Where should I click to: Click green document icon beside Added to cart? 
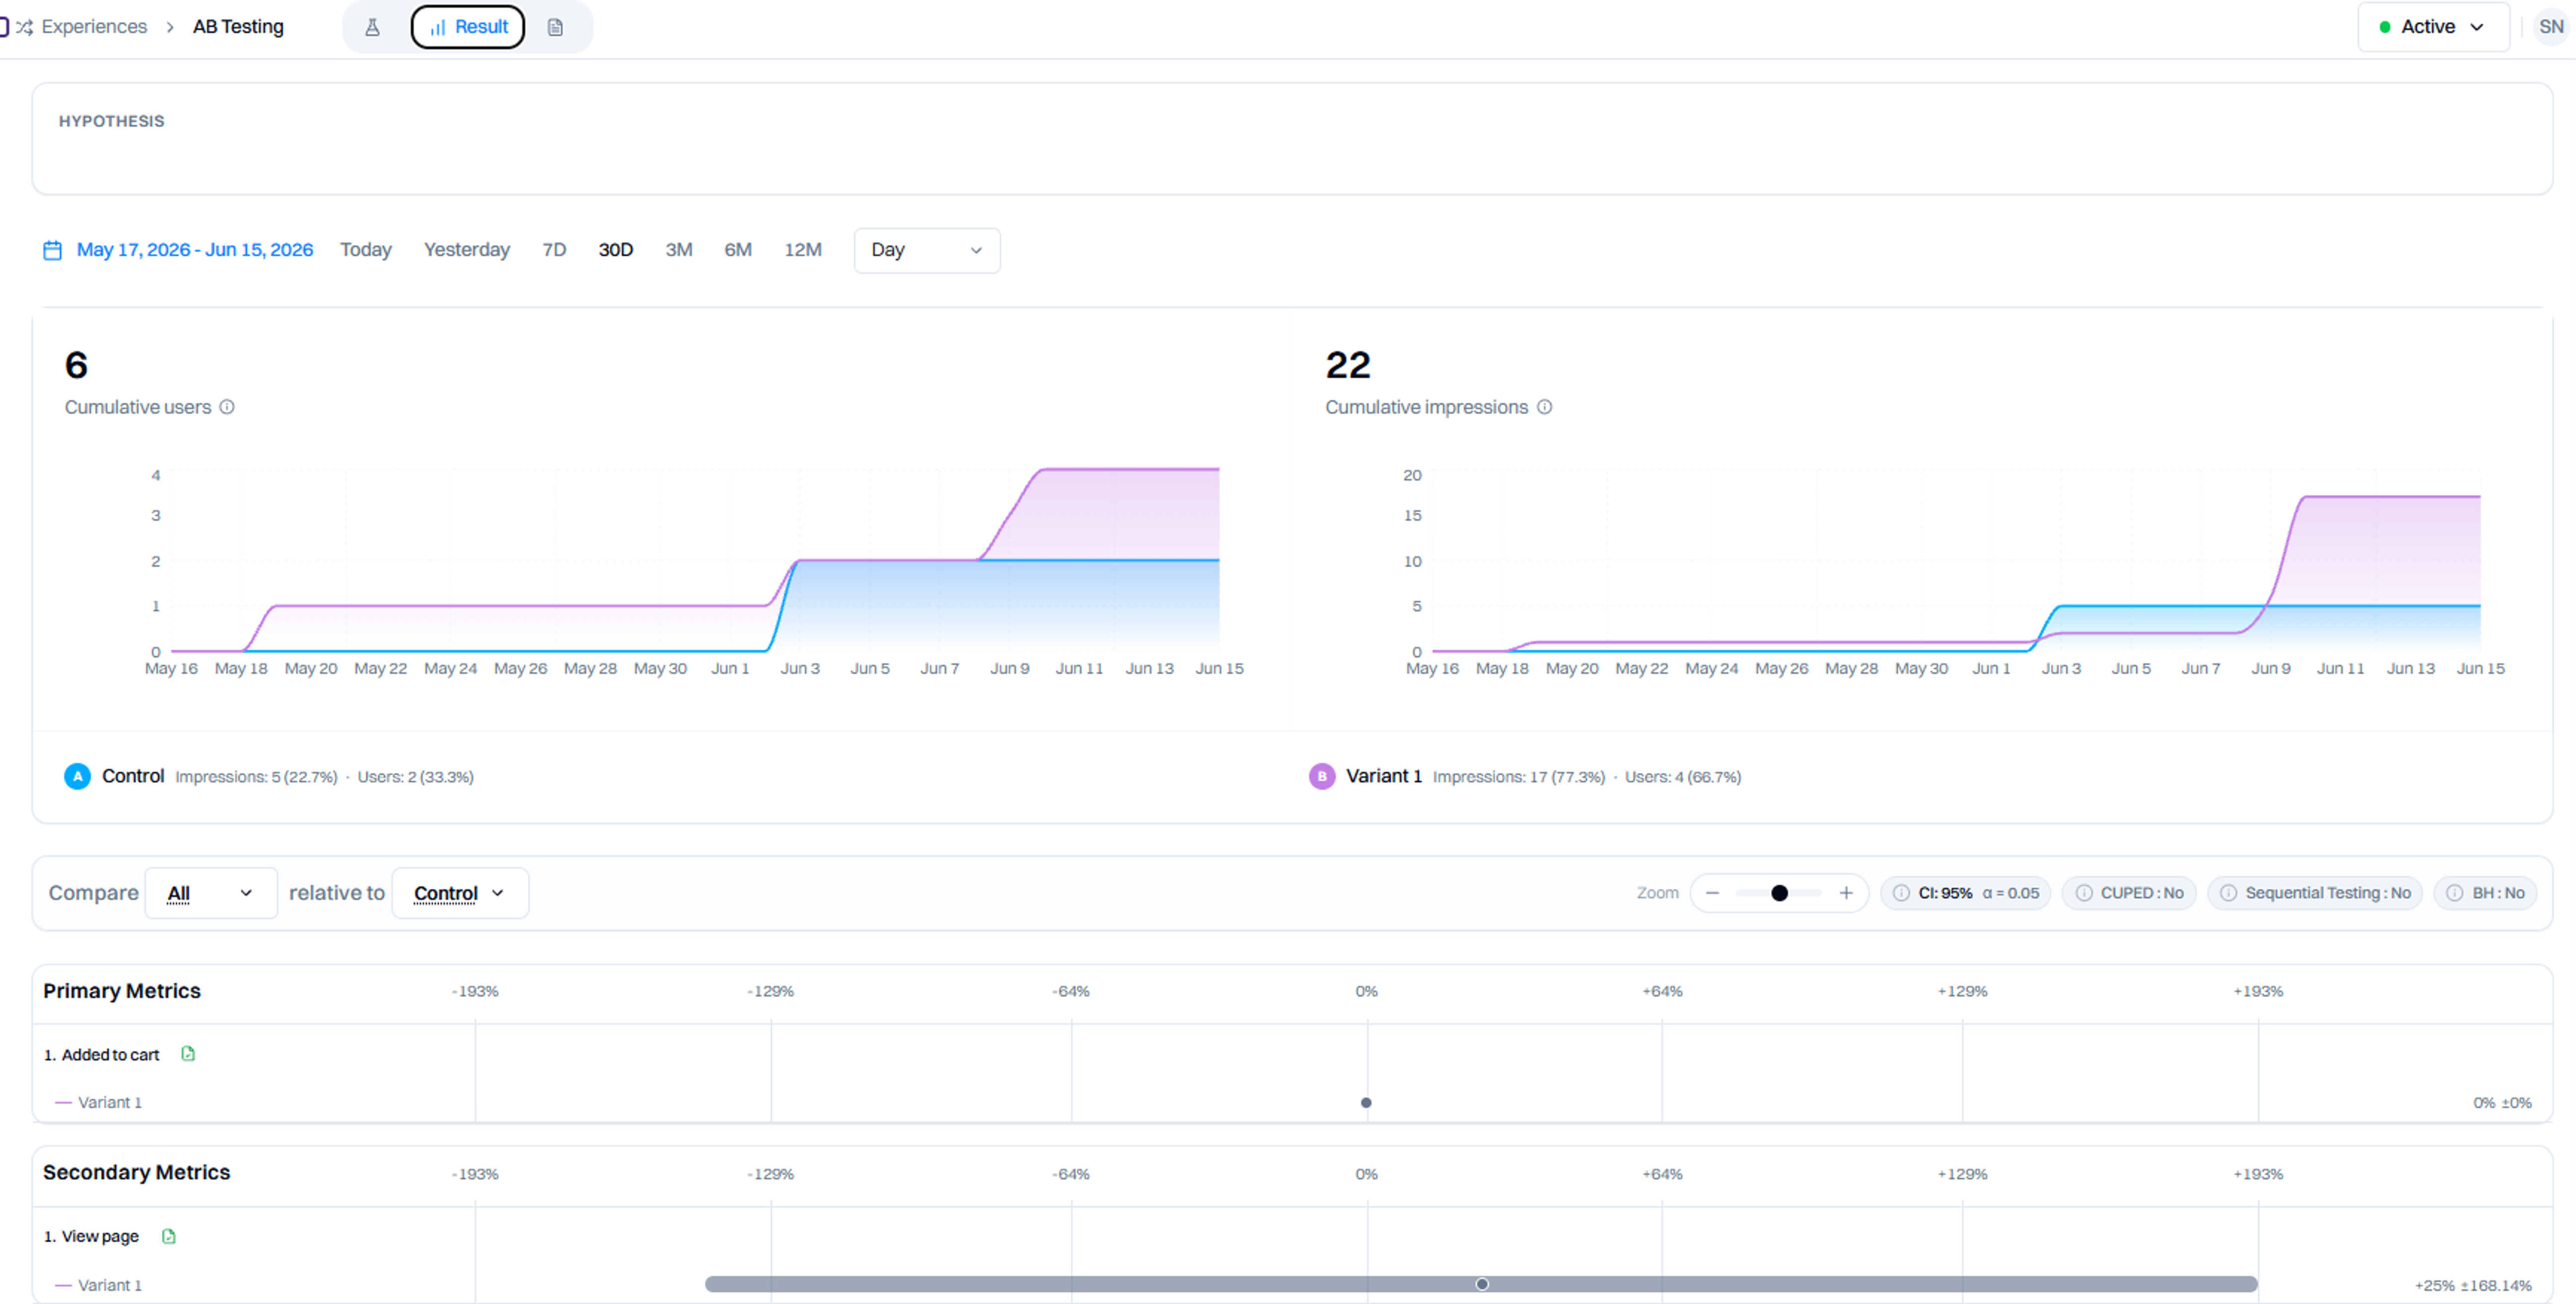click(x=188, y=1054)
